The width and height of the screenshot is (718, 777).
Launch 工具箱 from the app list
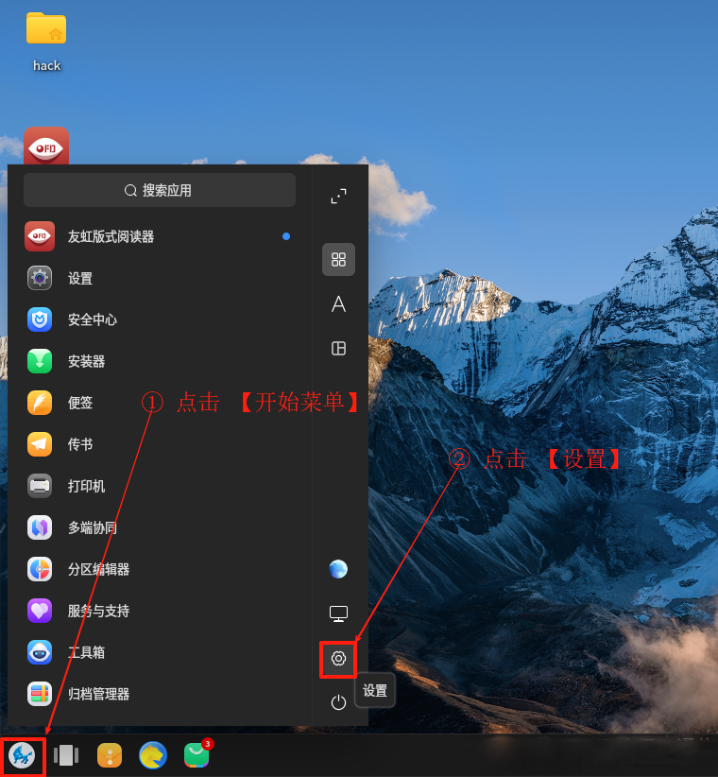coord(86,652)
